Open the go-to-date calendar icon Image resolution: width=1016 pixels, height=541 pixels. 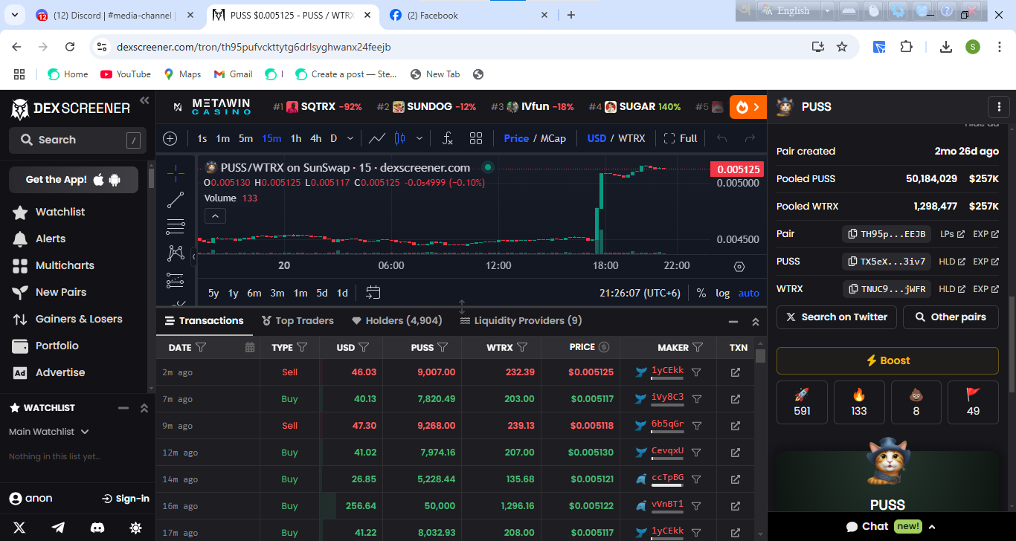click(373, 293)
